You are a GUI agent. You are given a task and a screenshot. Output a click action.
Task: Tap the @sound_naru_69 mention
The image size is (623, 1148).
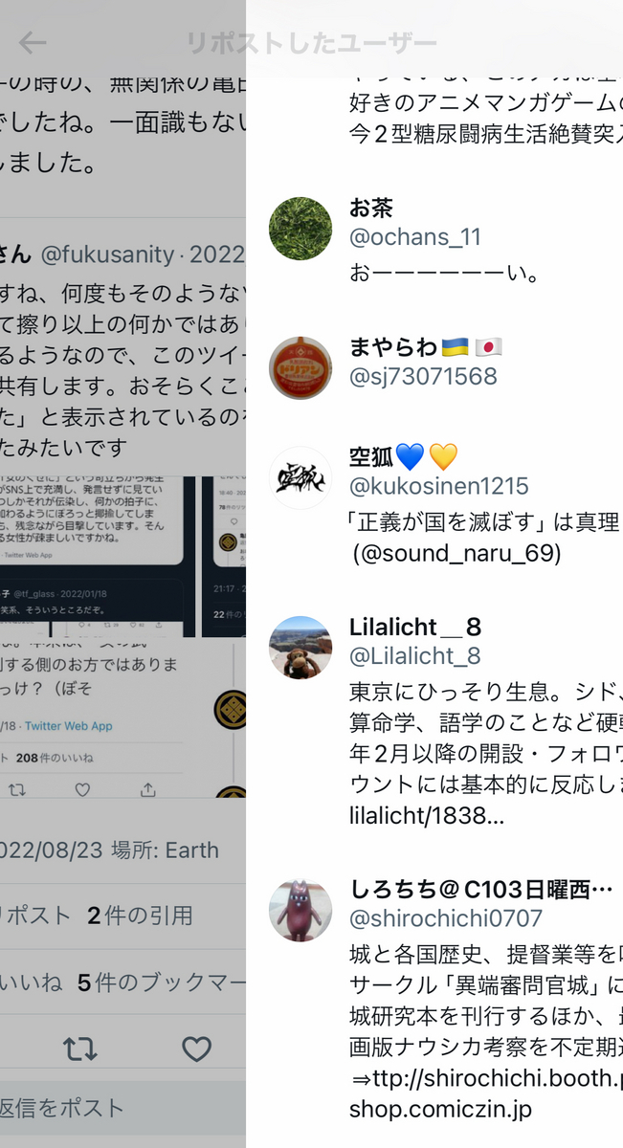(x=456, y=554)
